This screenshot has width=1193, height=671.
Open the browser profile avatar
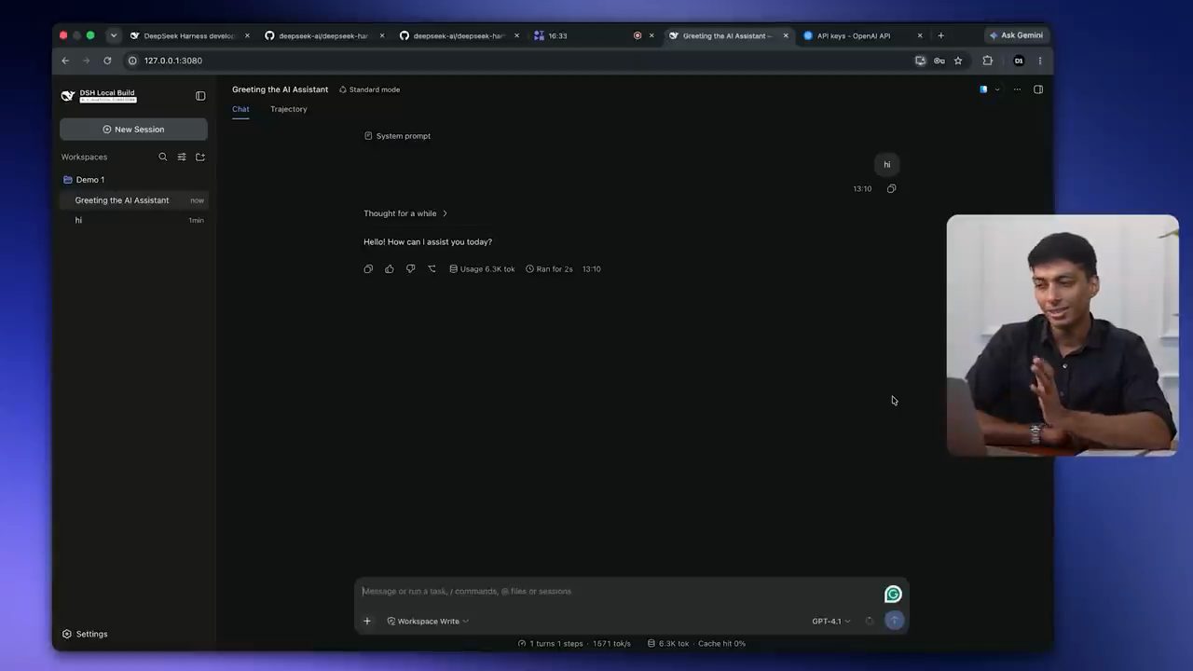[1019, 61]
